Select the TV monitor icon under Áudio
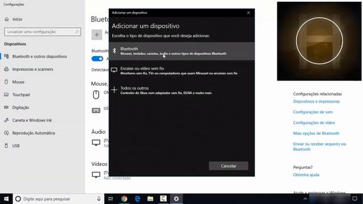 click(x=96, y=143)
